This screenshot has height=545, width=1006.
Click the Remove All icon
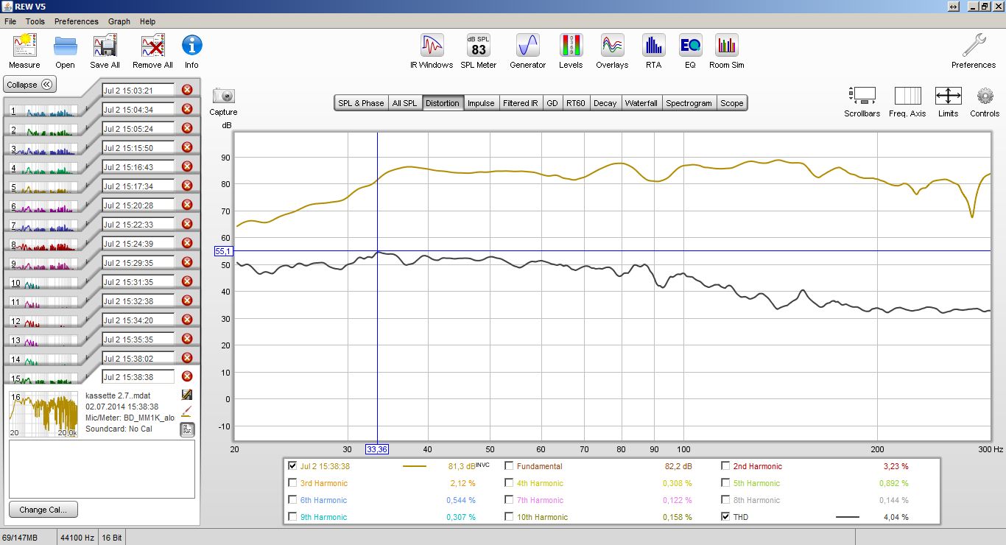(152, 46)
